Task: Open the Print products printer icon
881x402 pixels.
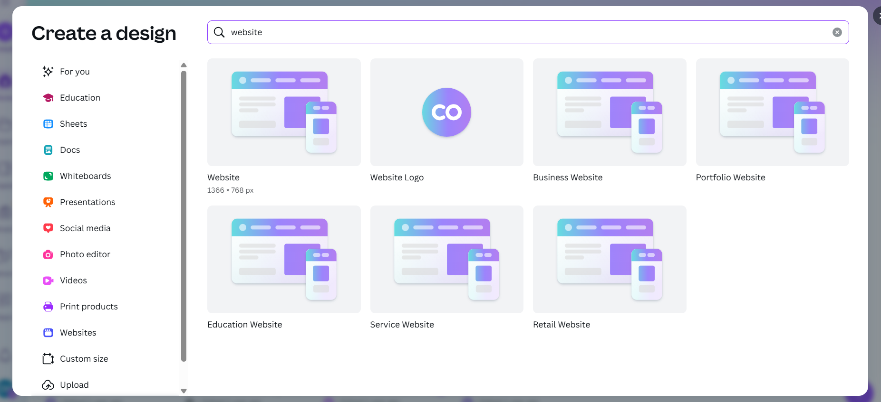Action: pos(48,307)
